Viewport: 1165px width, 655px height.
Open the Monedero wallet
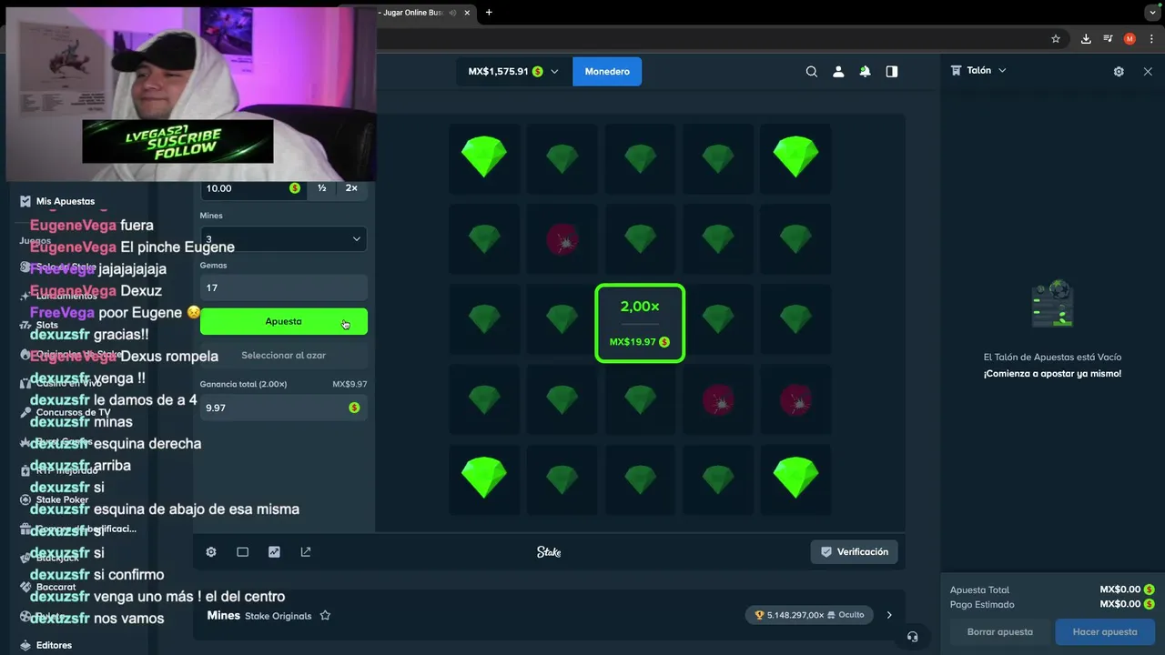click(607, 71)
